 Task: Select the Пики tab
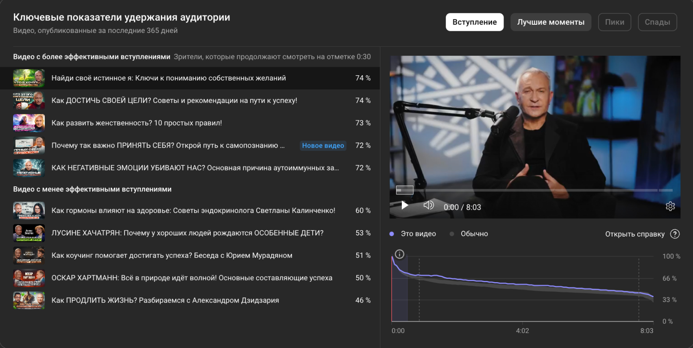[615, 22]
